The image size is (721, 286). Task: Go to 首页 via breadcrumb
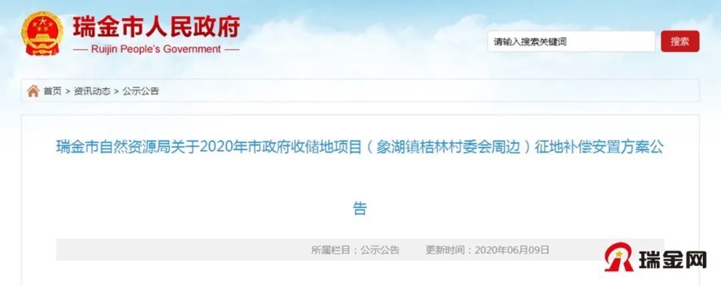(53, 91)
